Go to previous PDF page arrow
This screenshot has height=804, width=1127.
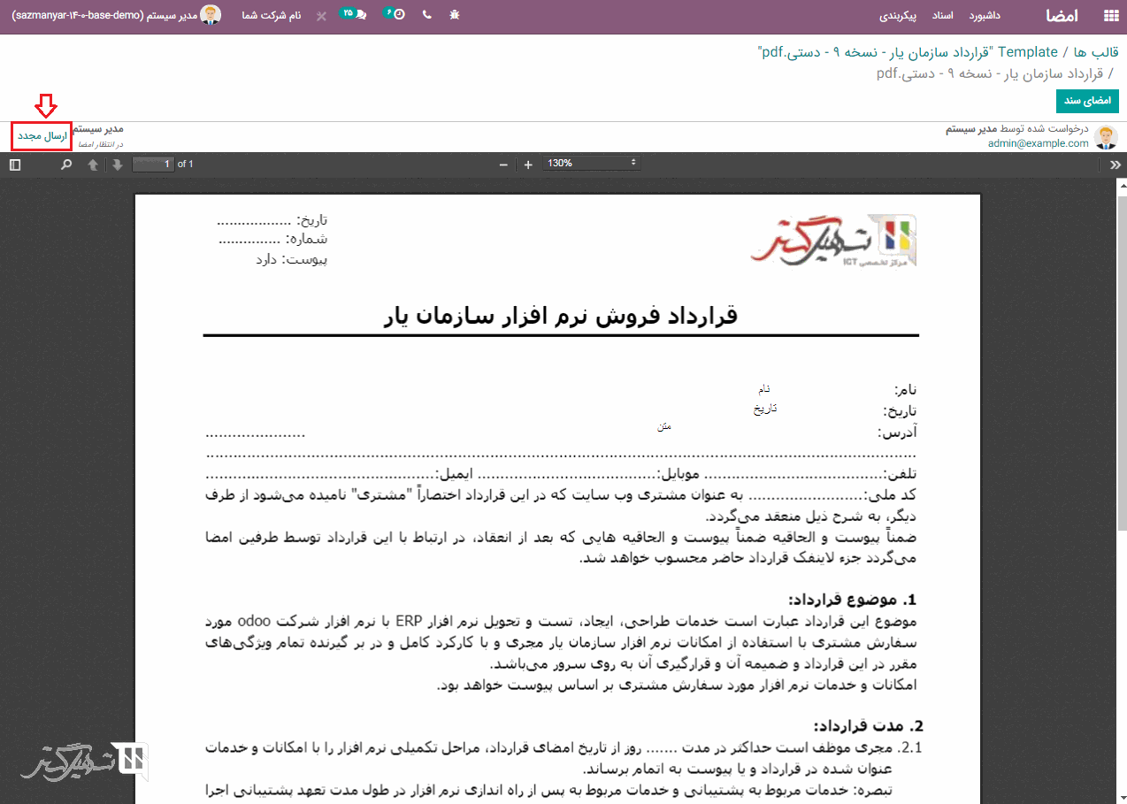coord(93,165)
